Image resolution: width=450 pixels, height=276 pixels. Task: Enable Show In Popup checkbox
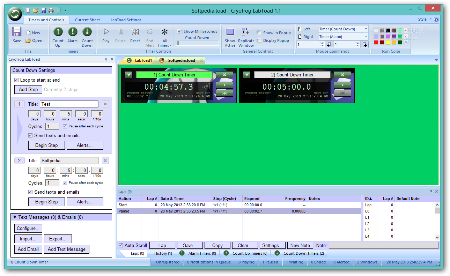pos(259,33)
